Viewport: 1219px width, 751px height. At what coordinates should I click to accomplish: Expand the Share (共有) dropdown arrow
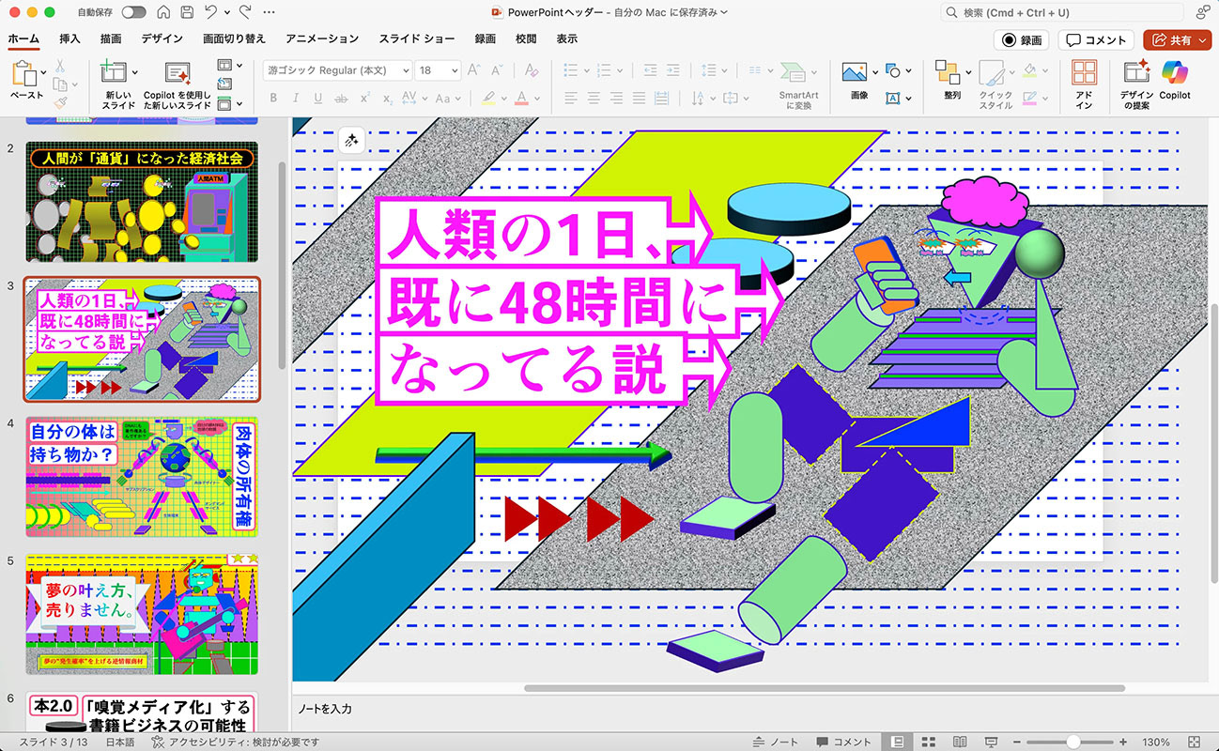coord(1201,40)
